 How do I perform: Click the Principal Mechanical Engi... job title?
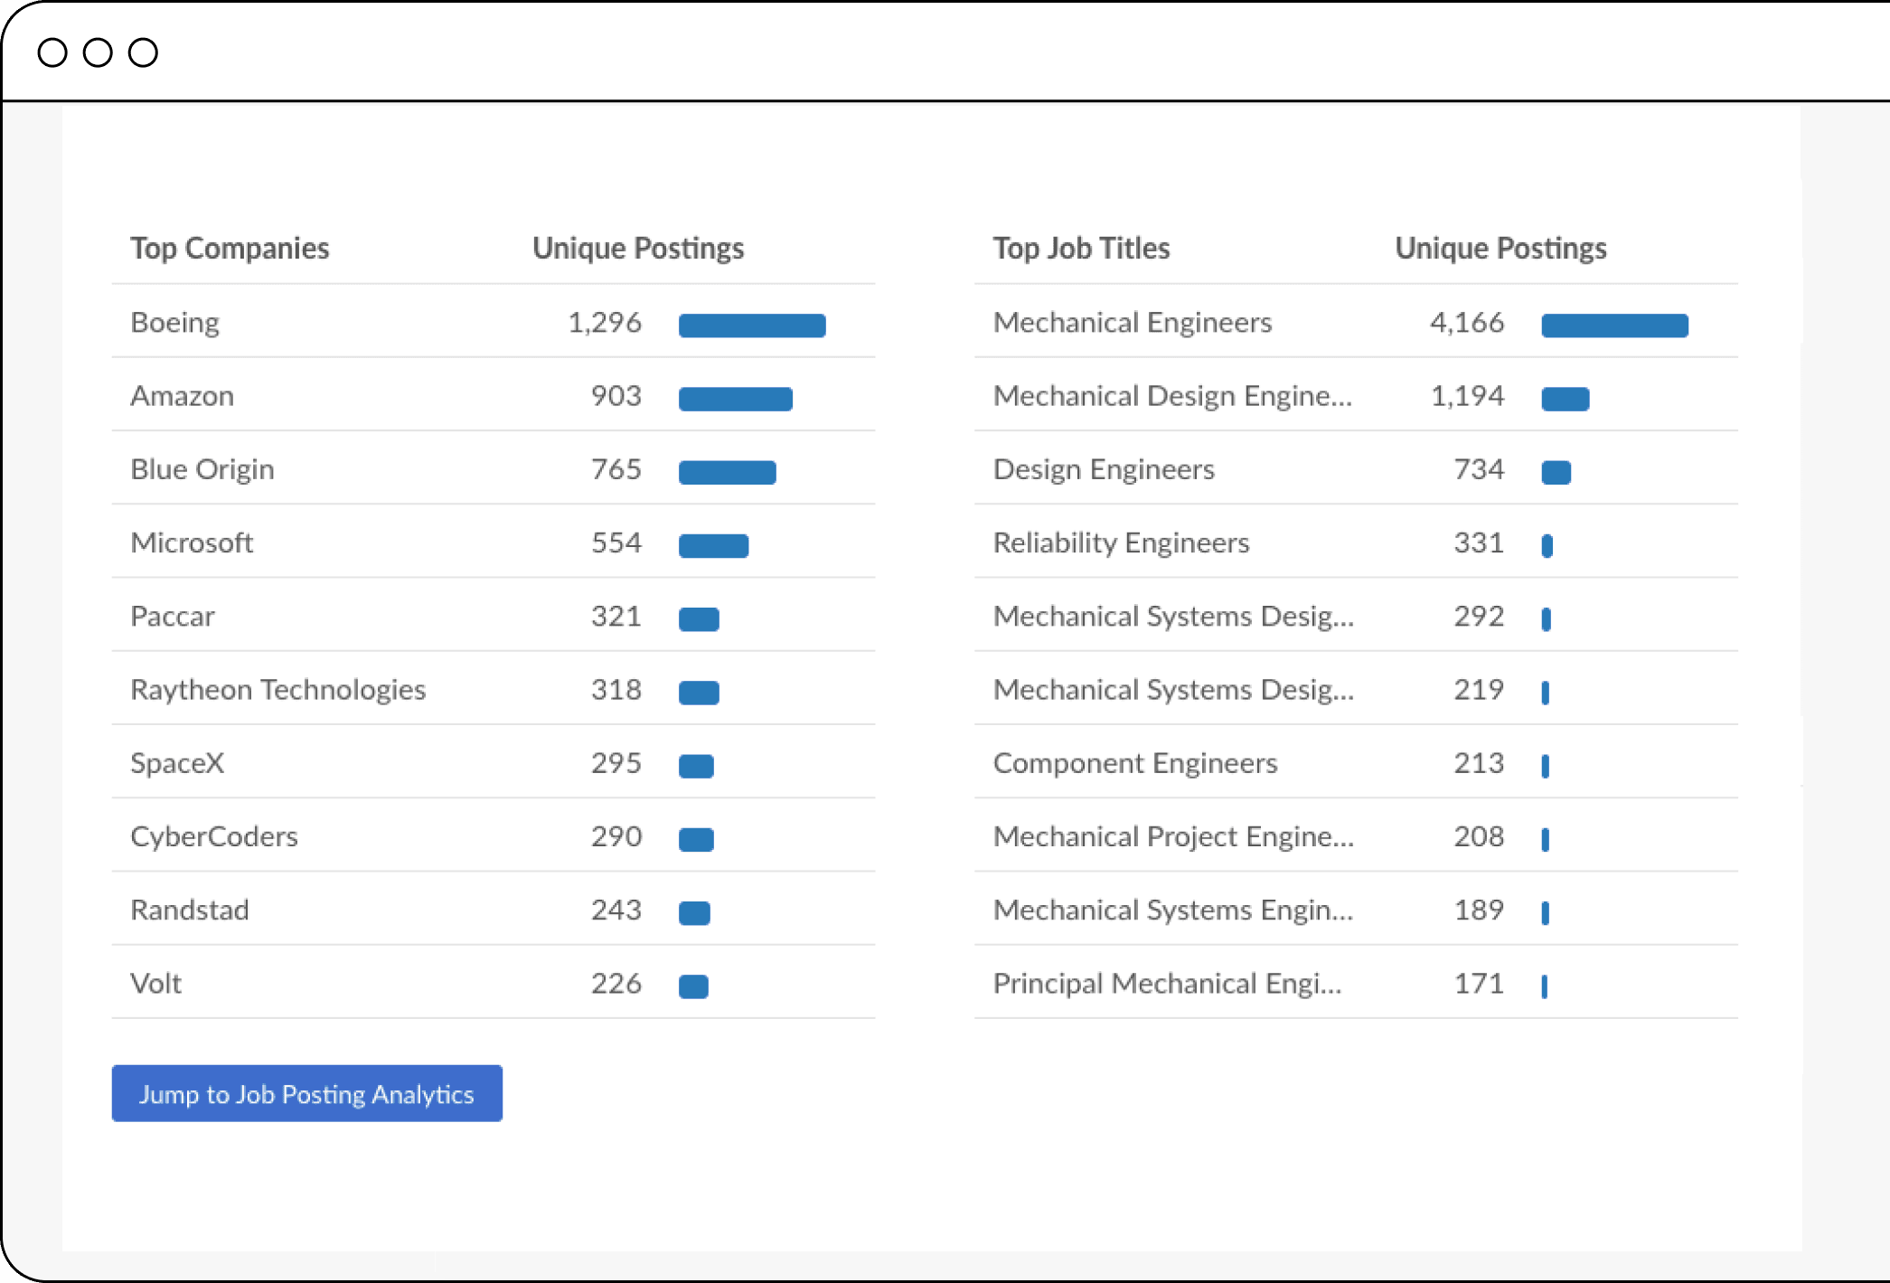tap(1167, 984)
